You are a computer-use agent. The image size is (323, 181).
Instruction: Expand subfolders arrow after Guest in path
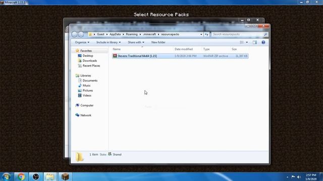pyautogui.click(x=107, y=34)
